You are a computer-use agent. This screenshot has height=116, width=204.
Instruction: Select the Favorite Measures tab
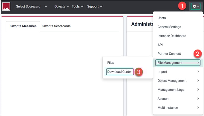pyautogui.click(x=23, y=26)
